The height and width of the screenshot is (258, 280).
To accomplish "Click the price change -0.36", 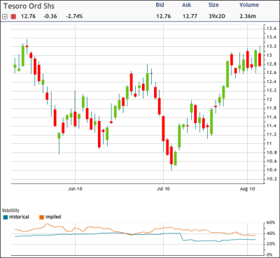I will click(50, 16).
